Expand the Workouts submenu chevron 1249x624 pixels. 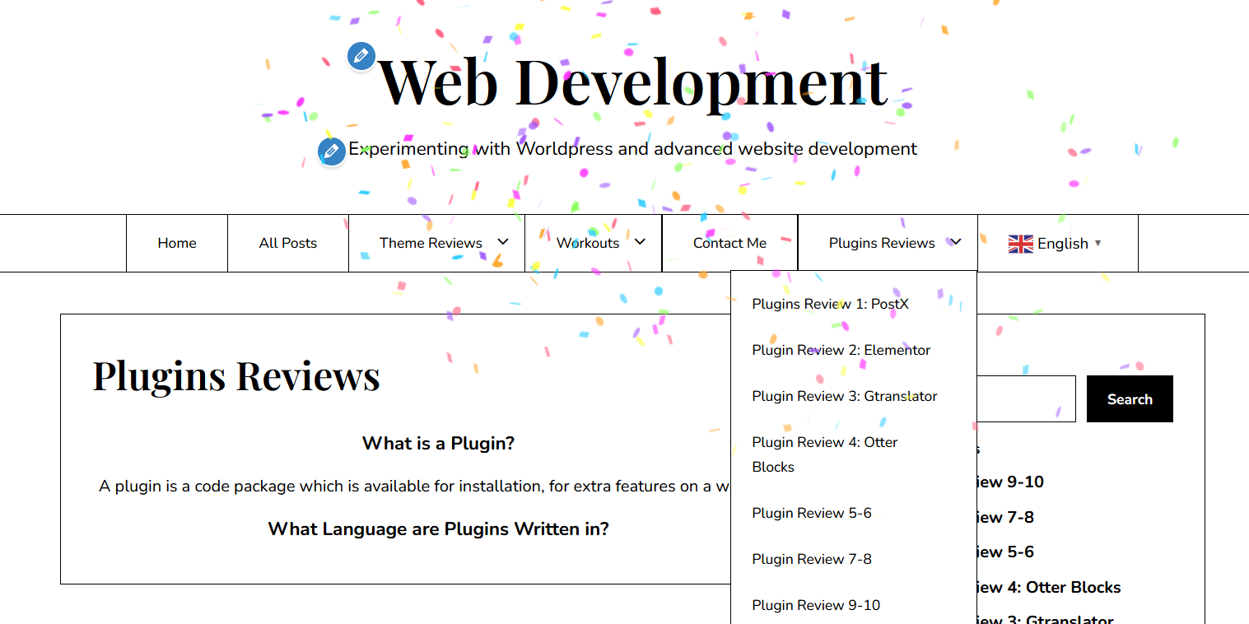tap(640, 242)
